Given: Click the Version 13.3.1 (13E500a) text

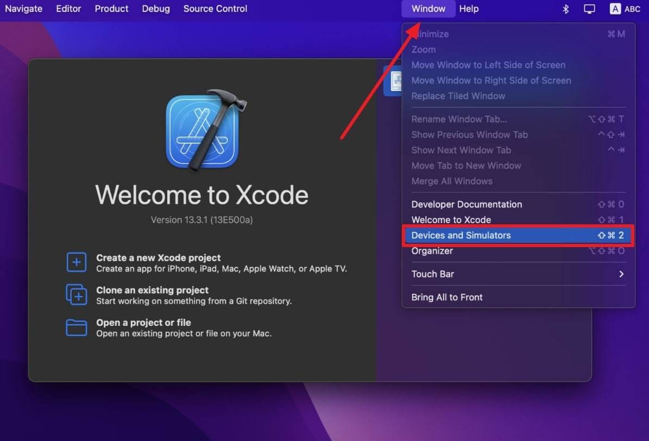Looking at the screenshot, I should [x=201, y=220].
